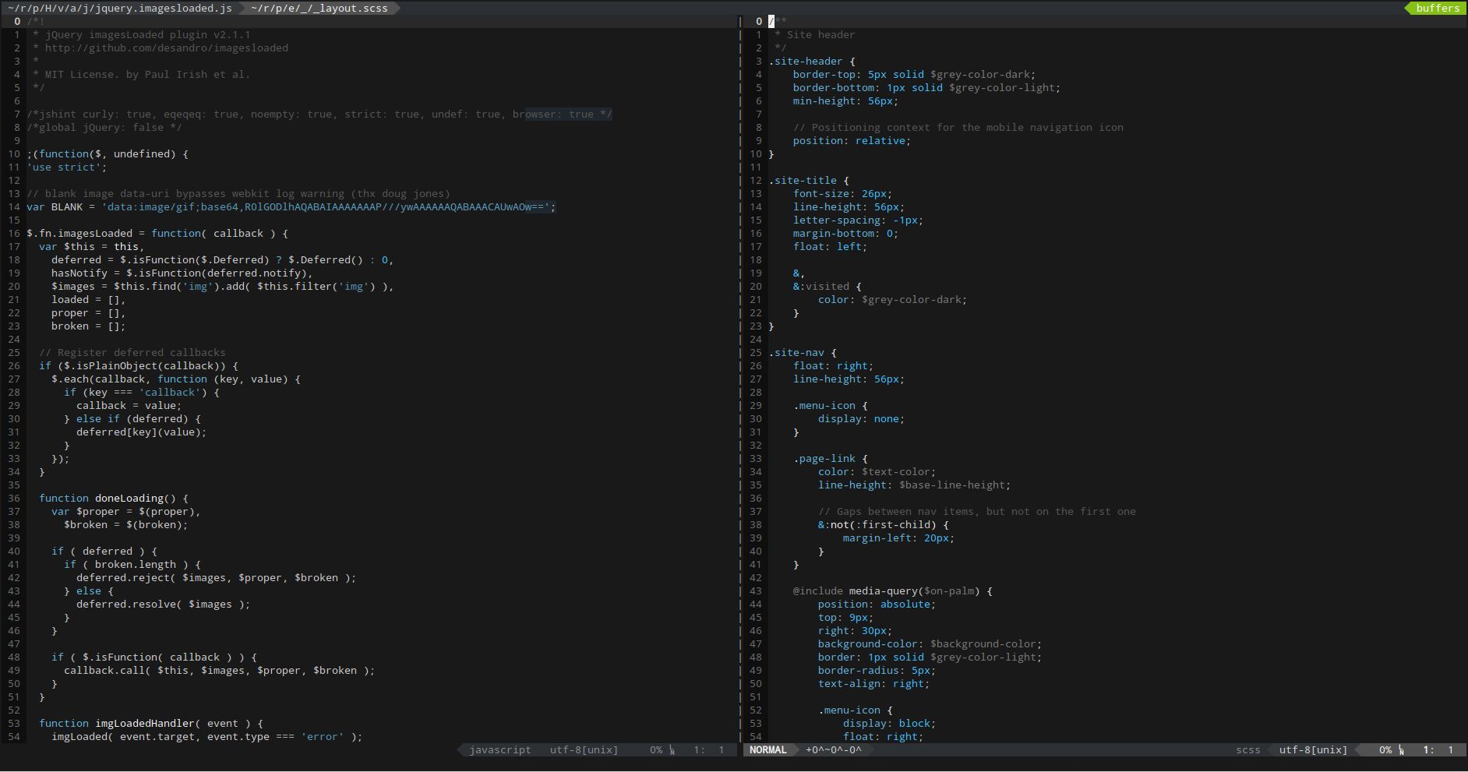This screenshot has width=1468, height=772.
Task: Click the javascript filetype in the status line
Action: (500, 749)
